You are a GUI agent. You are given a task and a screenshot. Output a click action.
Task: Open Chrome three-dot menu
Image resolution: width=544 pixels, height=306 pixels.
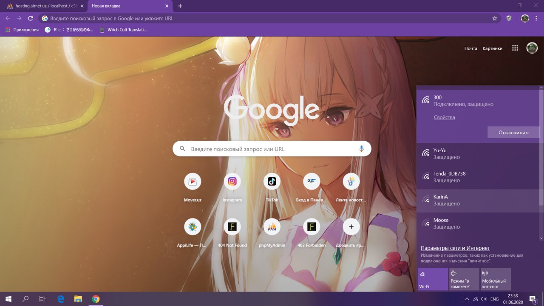point(536,18)
